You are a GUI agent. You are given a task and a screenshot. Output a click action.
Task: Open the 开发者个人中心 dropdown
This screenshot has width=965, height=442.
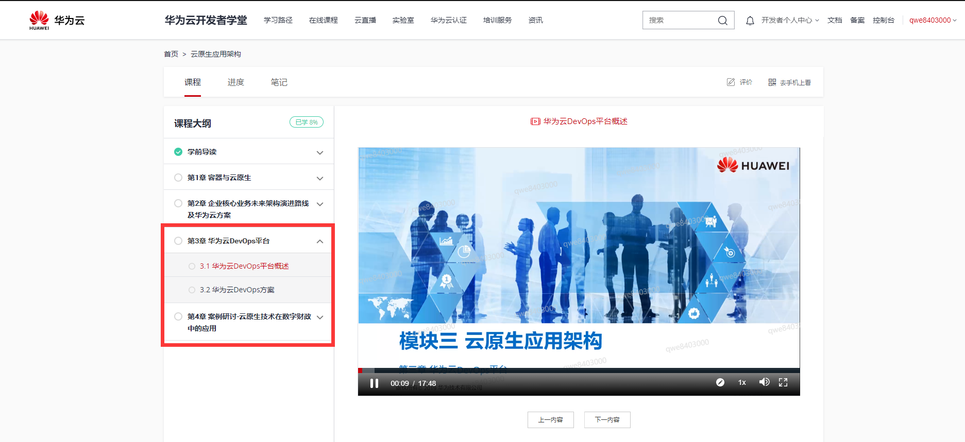[x=790, y=21]
